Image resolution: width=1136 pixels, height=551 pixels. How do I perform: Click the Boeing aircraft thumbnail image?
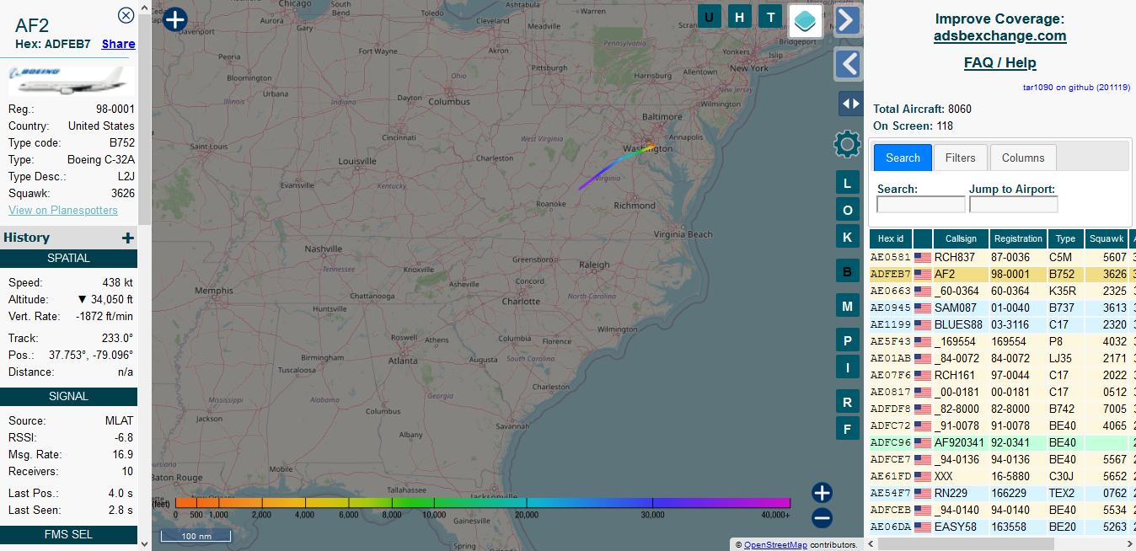(x=71, y=82)
